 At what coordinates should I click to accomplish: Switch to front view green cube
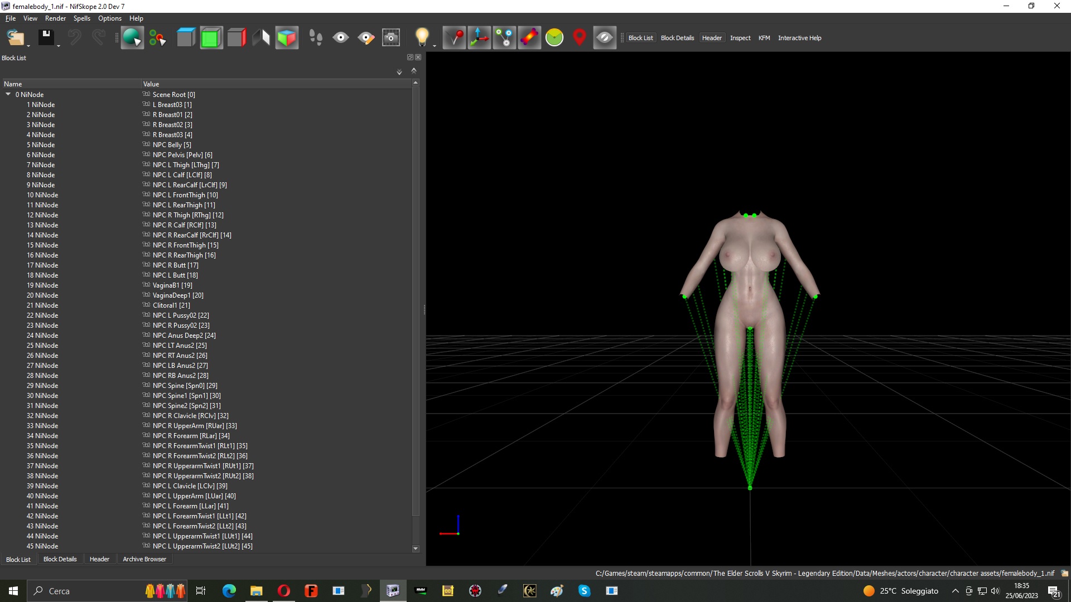coord(211,37)
